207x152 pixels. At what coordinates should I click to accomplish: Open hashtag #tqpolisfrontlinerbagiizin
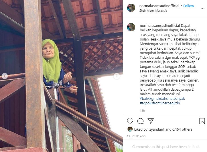160,103
